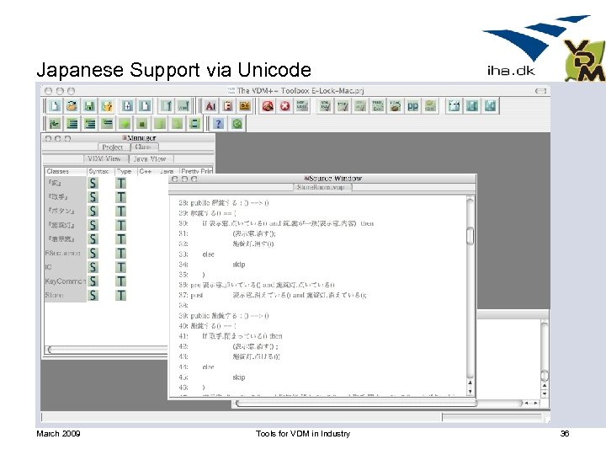Screen dimensions: 606x455
Task: Click the red circled X stop icon
Action: 285,105
